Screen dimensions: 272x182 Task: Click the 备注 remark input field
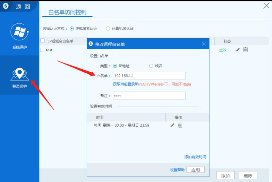(149, 96)
